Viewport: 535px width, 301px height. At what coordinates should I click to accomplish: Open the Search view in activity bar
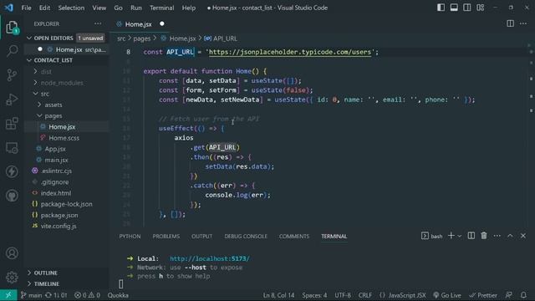(x=12, y=51)
